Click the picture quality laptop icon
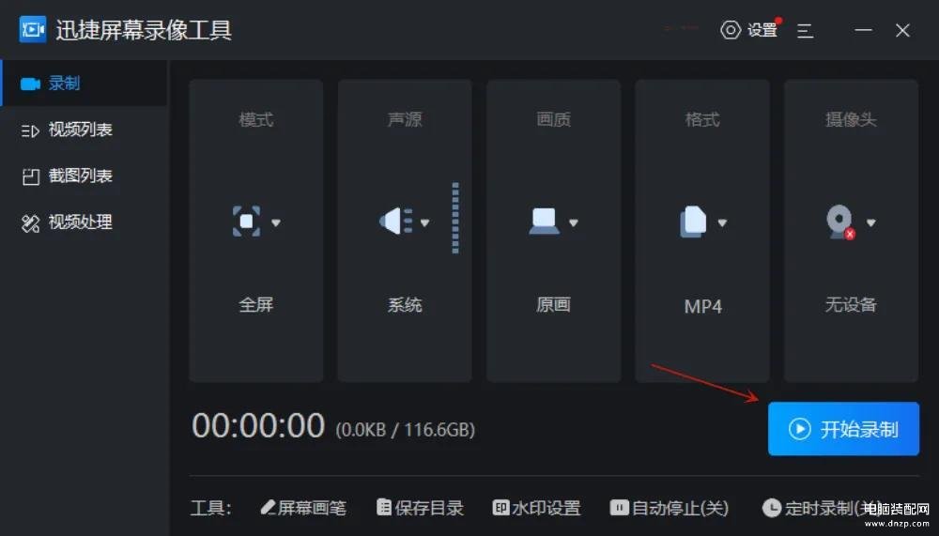The width and height of the screenshot is (939, 536). [544, 222]
